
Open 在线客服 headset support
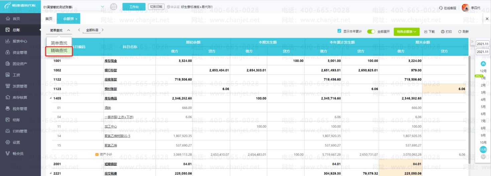(448, 7)
